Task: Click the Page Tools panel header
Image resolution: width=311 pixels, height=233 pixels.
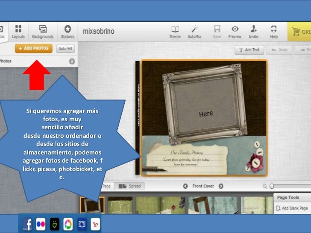Action: click(292, 197)
